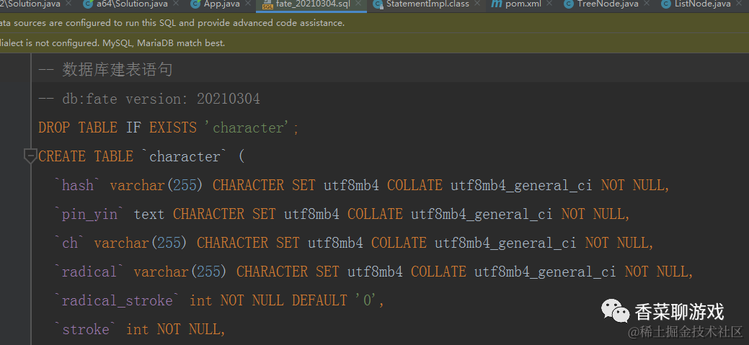This screenshot has width=749, height=345.
Task: Click the `pin_yin` column name
Action: pyautogui.click(x=90, y=214)
